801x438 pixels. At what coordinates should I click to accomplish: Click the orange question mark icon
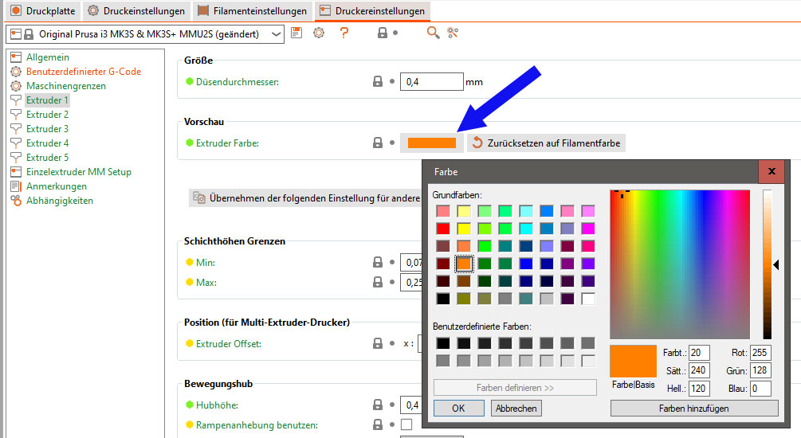click(344, 33)
